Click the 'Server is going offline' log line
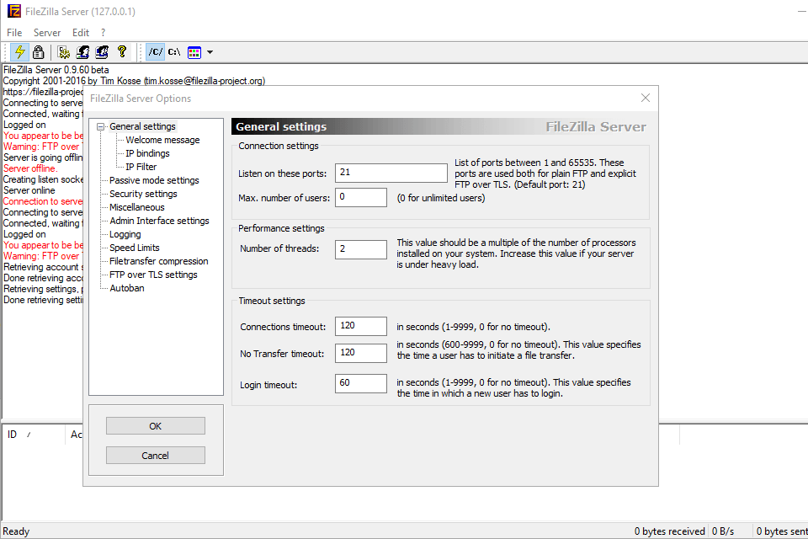 pos(43,157)
